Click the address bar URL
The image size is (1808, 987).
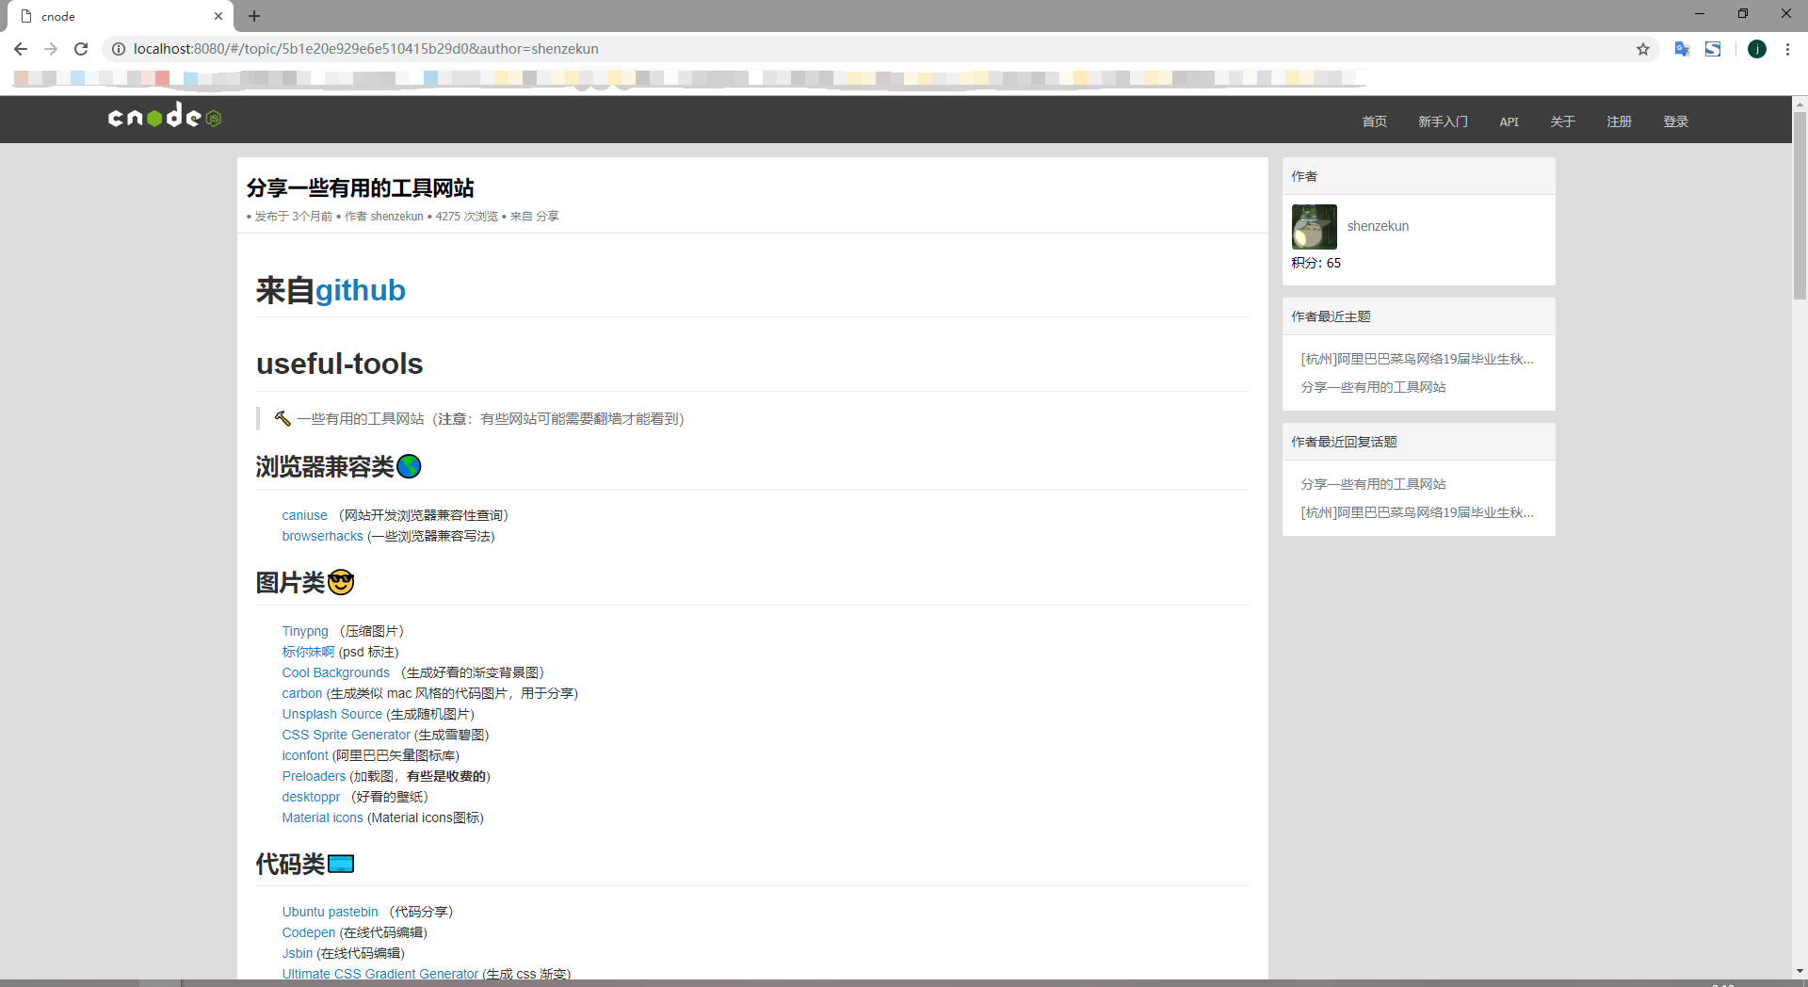365,49
